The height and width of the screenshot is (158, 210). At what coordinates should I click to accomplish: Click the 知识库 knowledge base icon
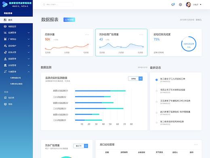point(5,98)
